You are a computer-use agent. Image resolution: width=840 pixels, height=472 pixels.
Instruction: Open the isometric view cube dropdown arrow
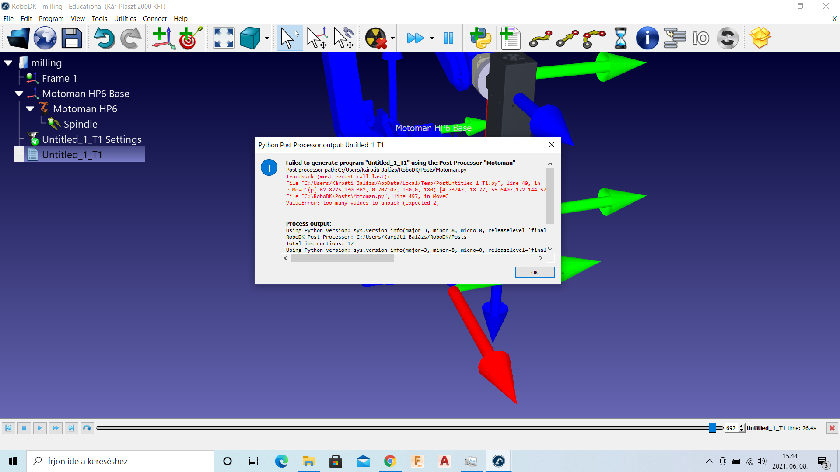tap(267, 38)
